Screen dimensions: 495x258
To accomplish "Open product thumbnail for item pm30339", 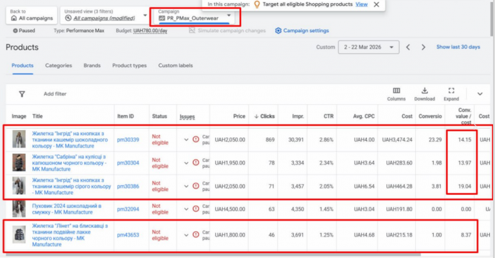I will (x=19, y=139).
